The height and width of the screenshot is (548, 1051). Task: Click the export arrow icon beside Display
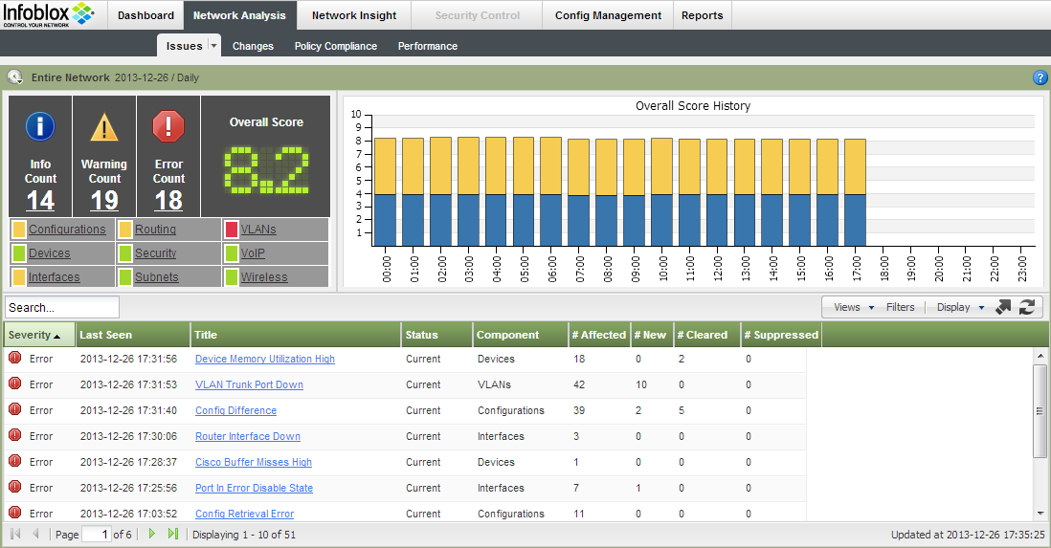[1003, 307]
